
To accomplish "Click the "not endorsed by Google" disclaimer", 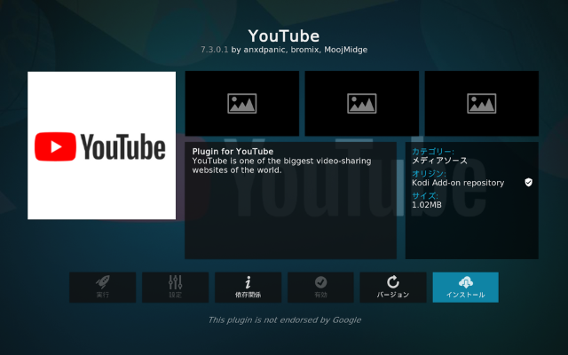I will (x=284, y=319).
